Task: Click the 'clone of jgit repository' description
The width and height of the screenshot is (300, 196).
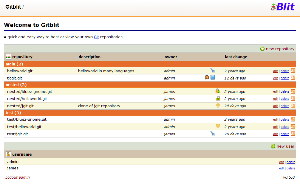Action: coord(99,106)
